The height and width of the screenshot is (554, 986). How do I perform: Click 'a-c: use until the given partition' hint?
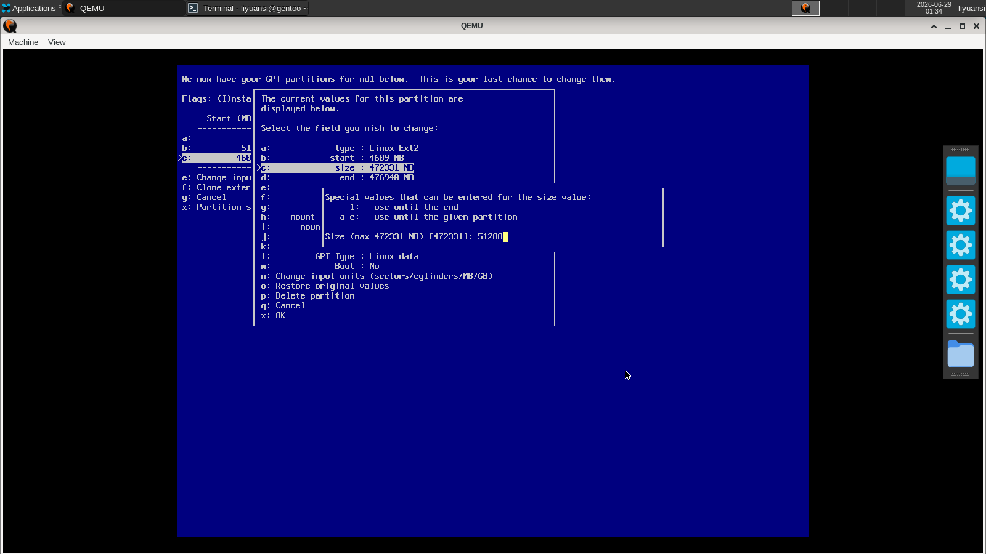coord(428,217)
